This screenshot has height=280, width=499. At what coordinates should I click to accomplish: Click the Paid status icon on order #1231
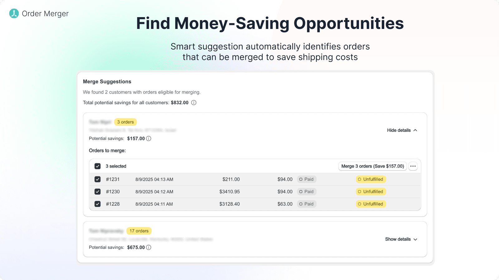[301, 179]
